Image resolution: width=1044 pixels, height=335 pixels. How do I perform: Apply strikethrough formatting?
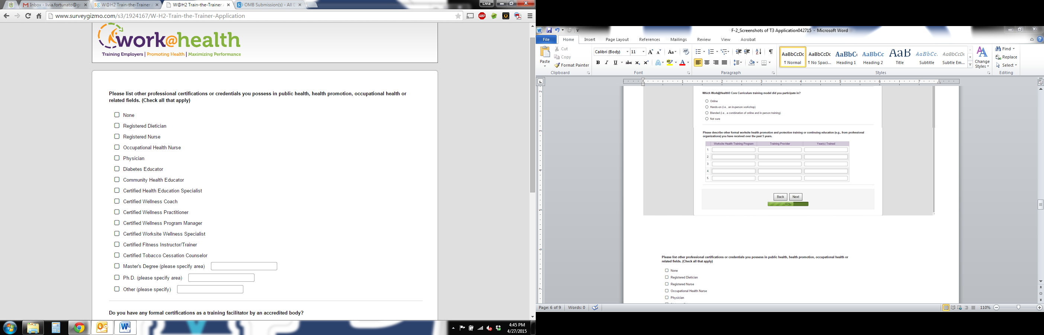point(628,63)
